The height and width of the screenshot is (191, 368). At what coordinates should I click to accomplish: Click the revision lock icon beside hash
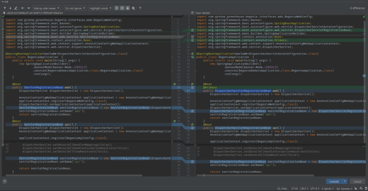(x=4, y=13)
